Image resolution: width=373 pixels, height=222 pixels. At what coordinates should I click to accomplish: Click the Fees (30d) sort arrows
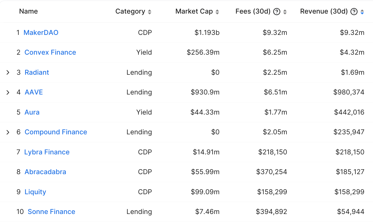click(x=285, y=12)
